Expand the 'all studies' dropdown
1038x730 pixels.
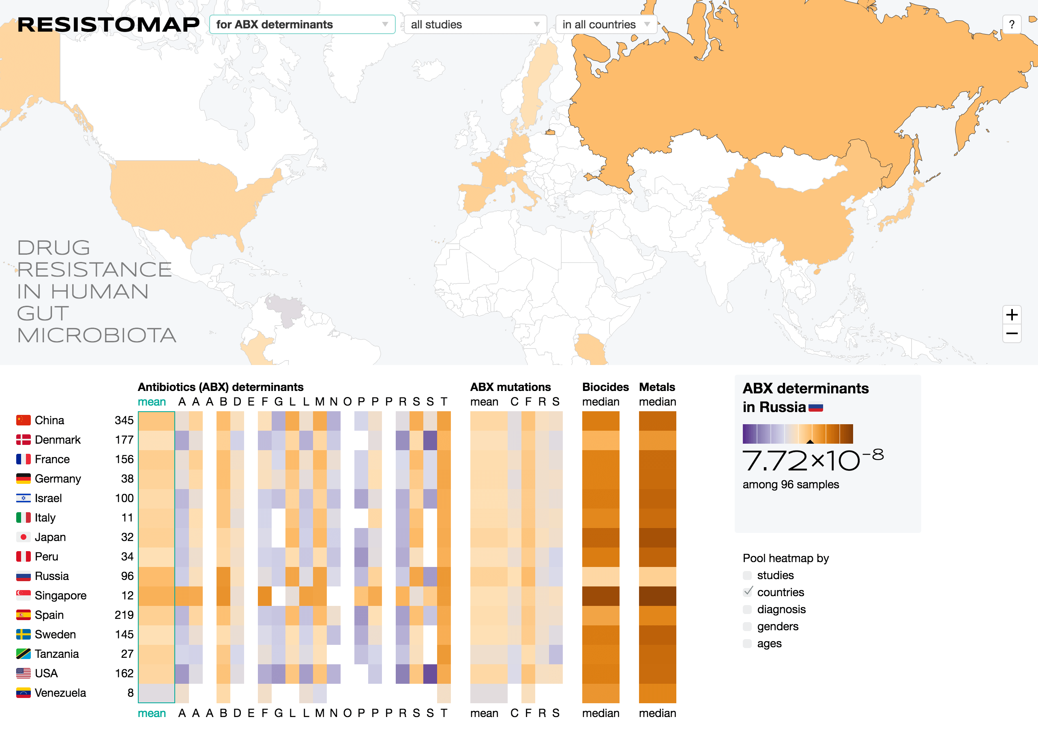tap(475, 24)
